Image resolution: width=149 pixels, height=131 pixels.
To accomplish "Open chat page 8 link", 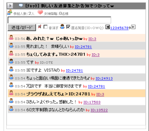I will click(x=127, y=28).
